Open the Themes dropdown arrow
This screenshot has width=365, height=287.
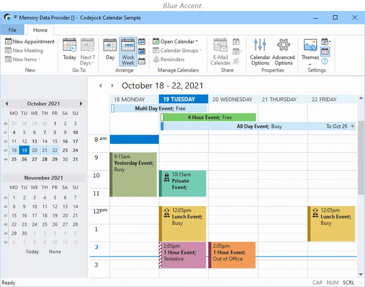[x=310, y=64]
